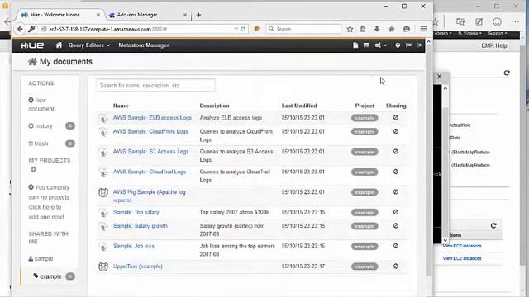
Task: Open AWS Sample: ELB access Logs
Action: 152,118
